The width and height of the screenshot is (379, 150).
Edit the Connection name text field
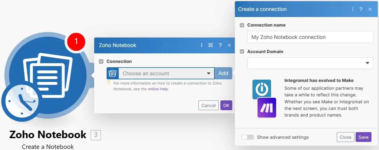click(310, 37)
